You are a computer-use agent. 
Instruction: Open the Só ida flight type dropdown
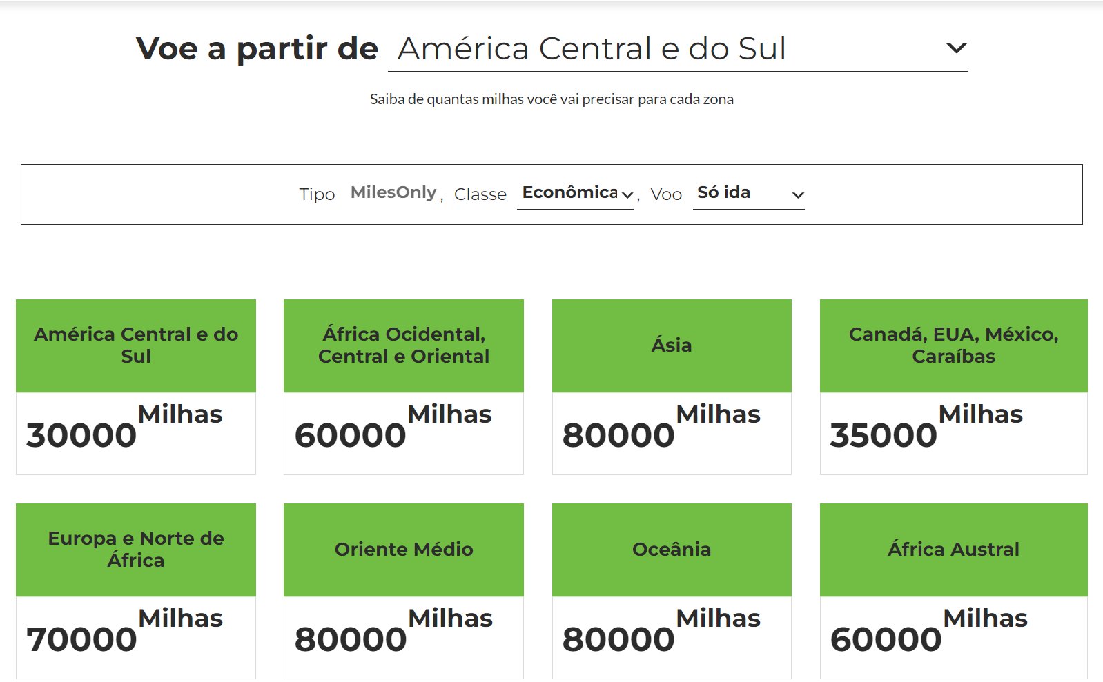pos(748,193)
